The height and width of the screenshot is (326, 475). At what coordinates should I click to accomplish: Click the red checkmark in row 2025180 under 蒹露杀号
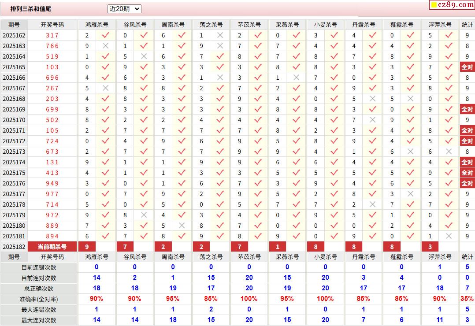[x=411, y=226]
